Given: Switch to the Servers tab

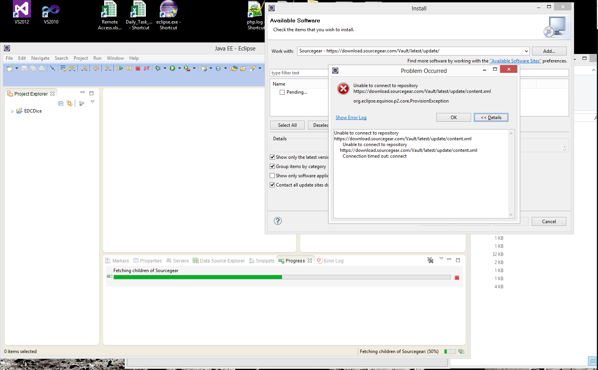Looking at the screenshot, I should pos(177,261).
